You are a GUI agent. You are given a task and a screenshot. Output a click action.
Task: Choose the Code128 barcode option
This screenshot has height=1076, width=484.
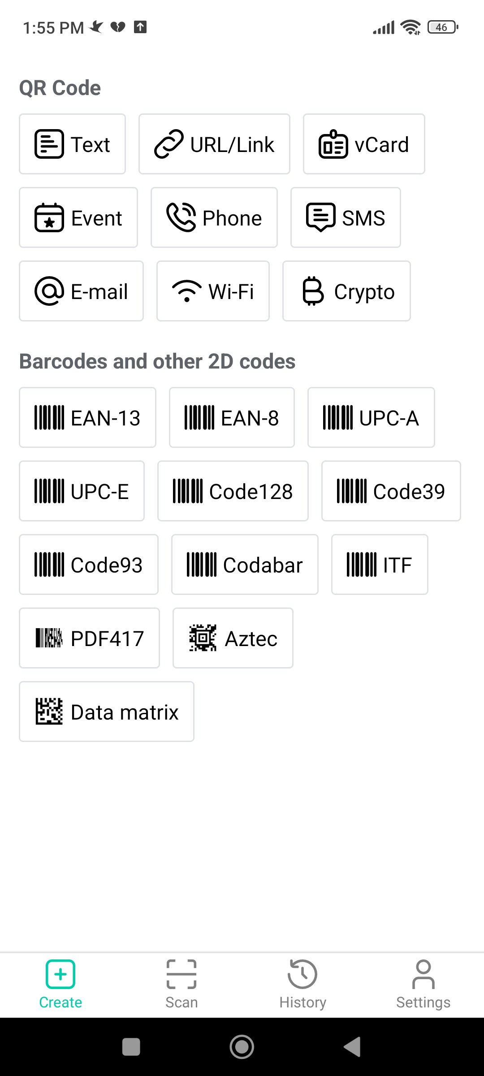click(x=233, y=491)
